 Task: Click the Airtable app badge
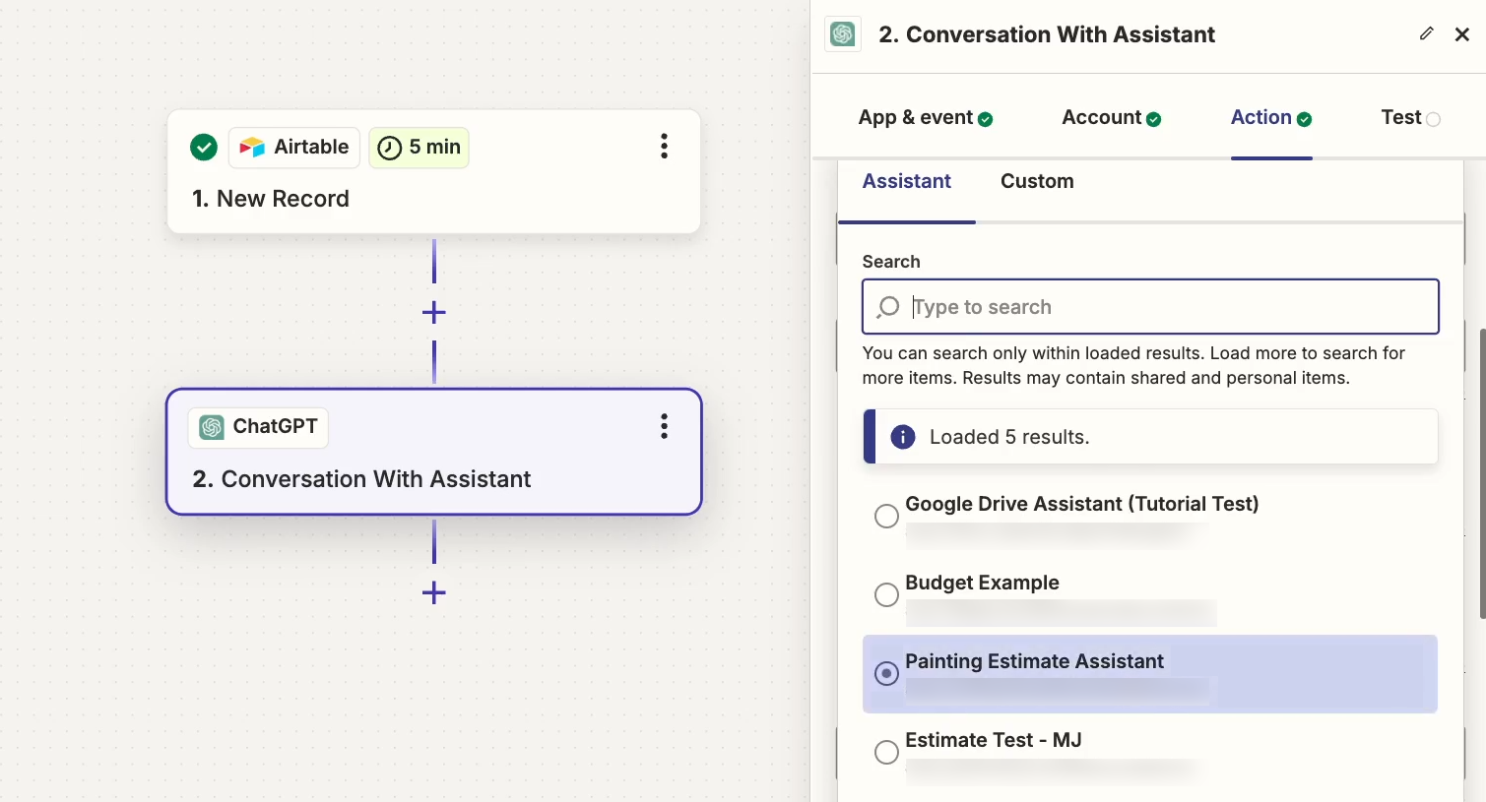tap(294, 148)
